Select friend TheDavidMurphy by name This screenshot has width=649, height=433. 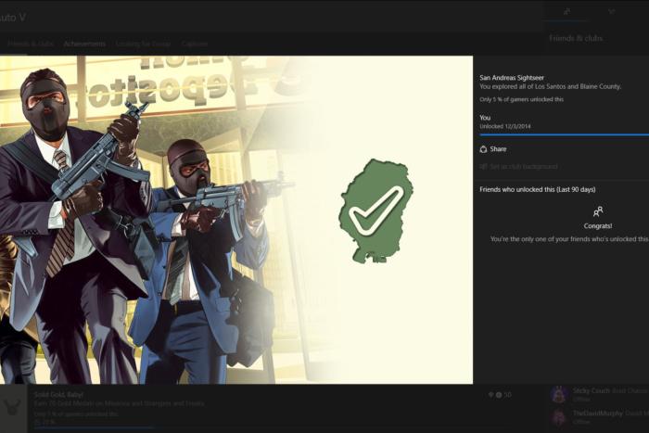[598, 413]
